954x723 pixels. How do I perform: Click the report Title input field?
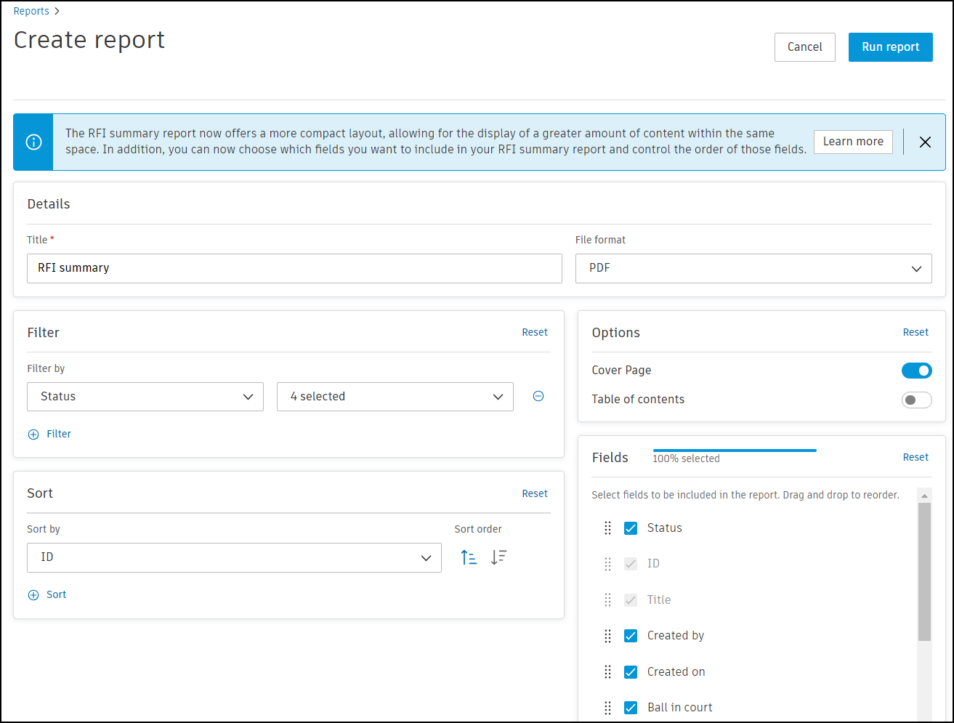coord(294,268)
